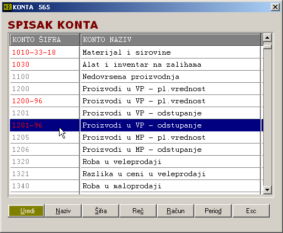Sort list with the Naziv button

pos(63,211)
